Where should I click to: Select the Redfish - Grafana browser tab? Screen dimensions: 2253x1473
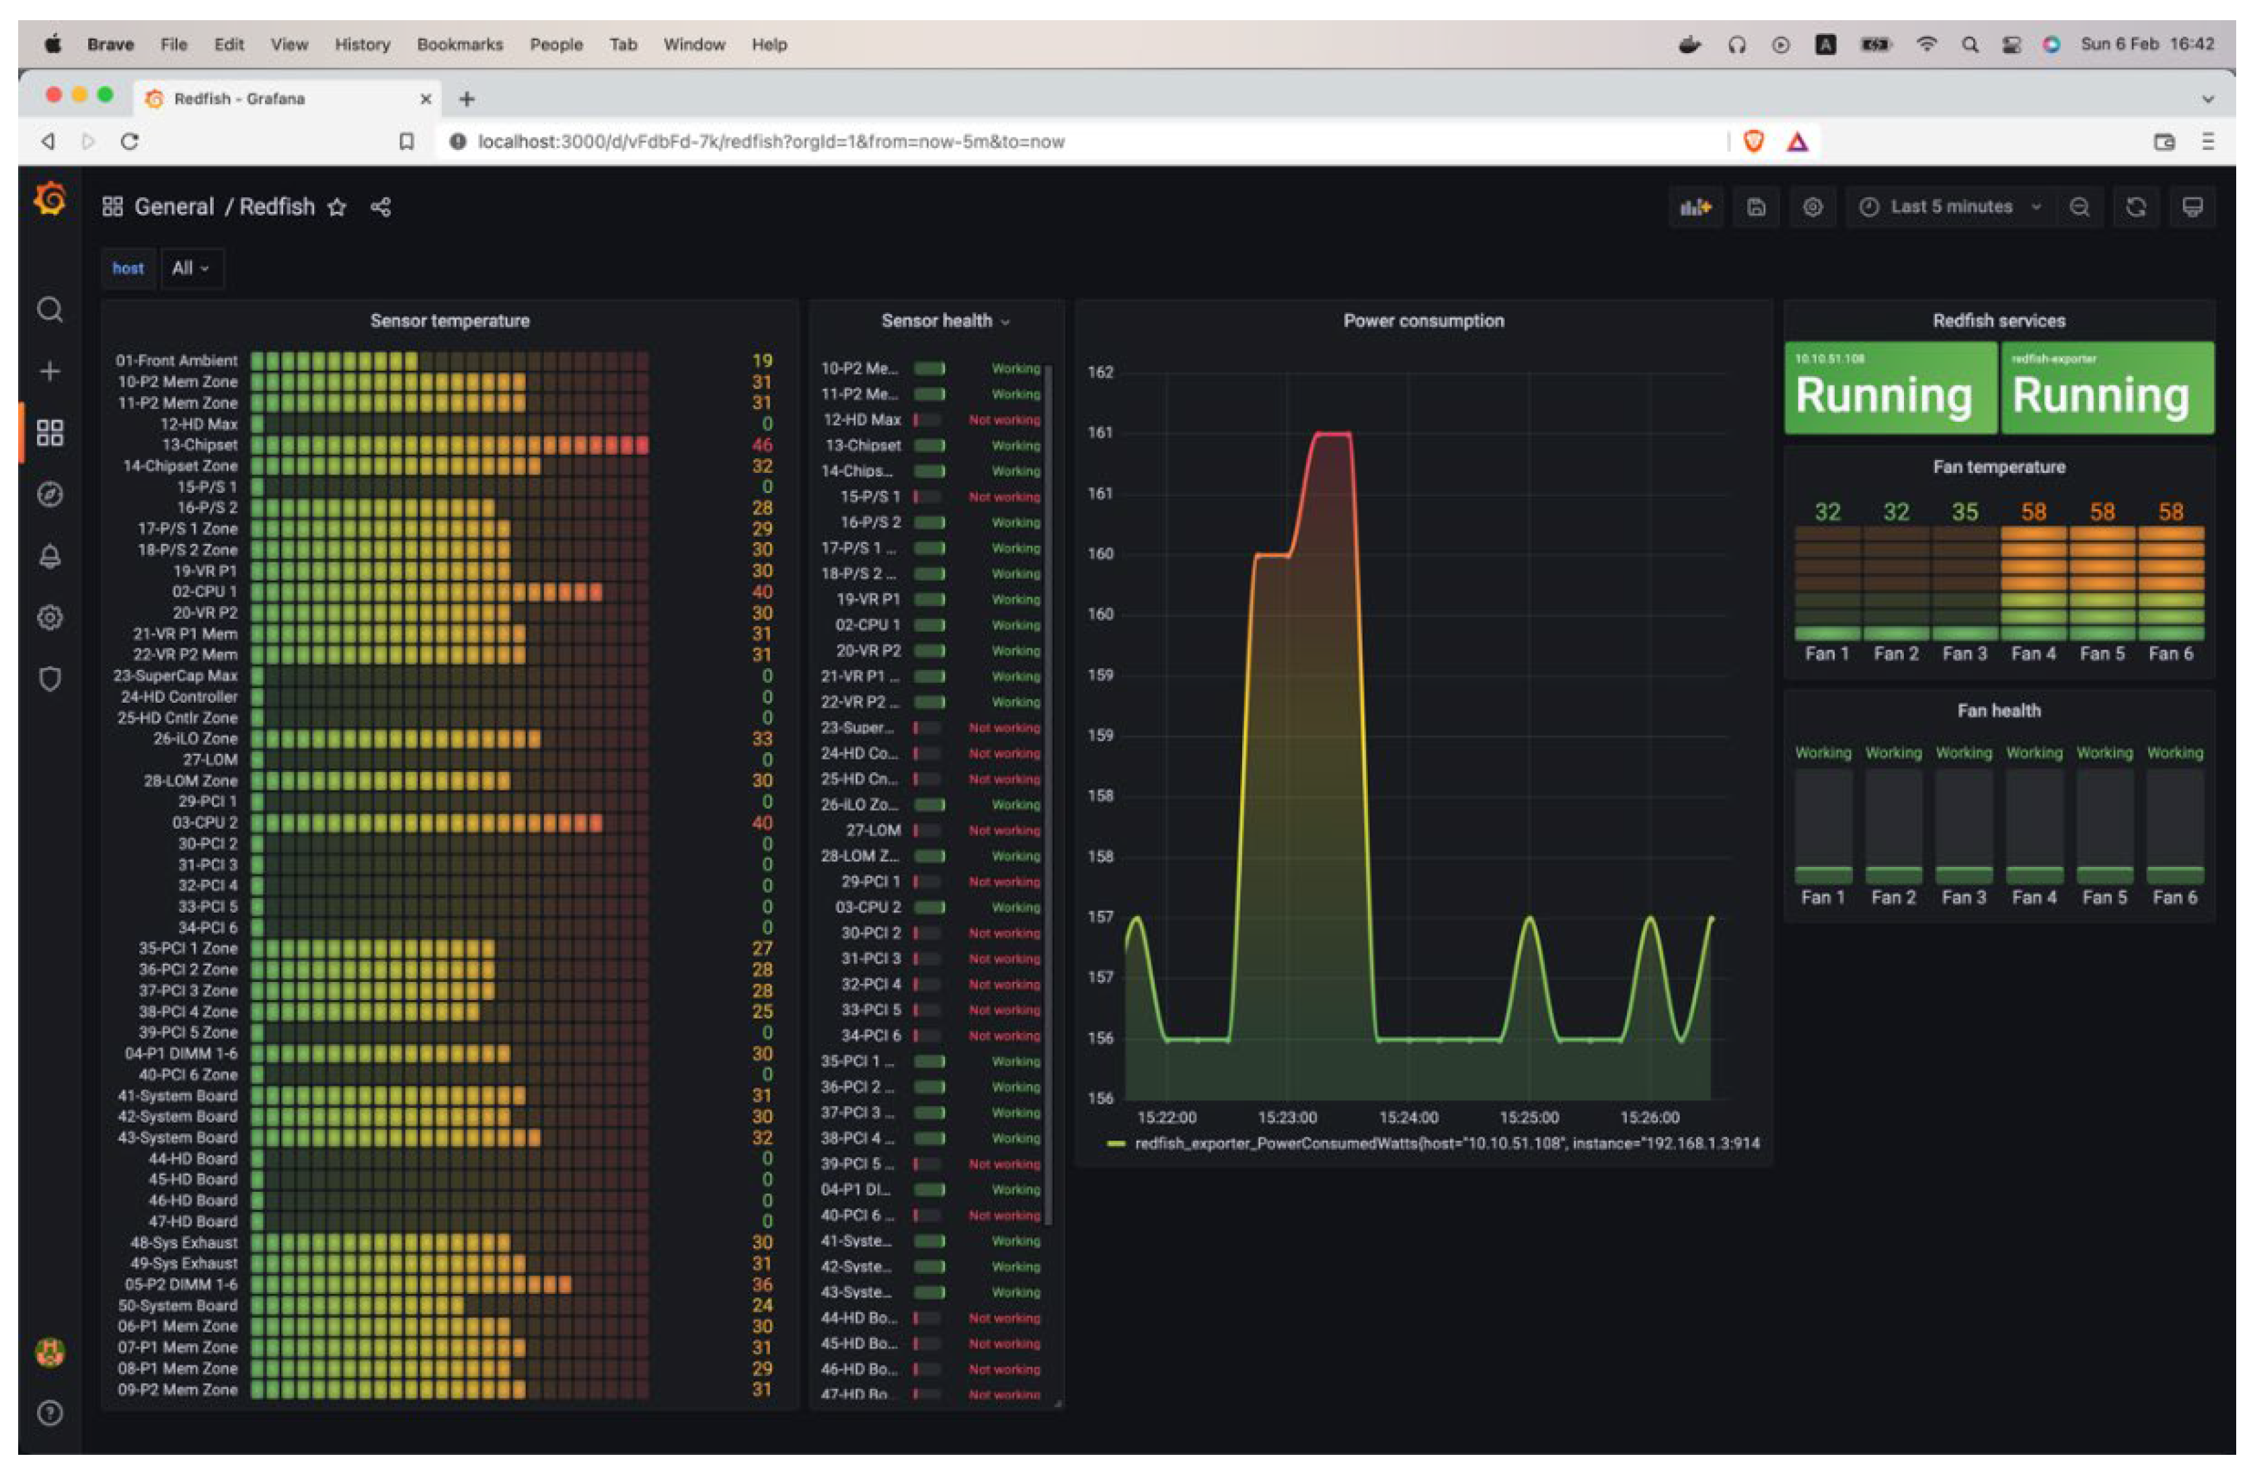pos(239,98)
